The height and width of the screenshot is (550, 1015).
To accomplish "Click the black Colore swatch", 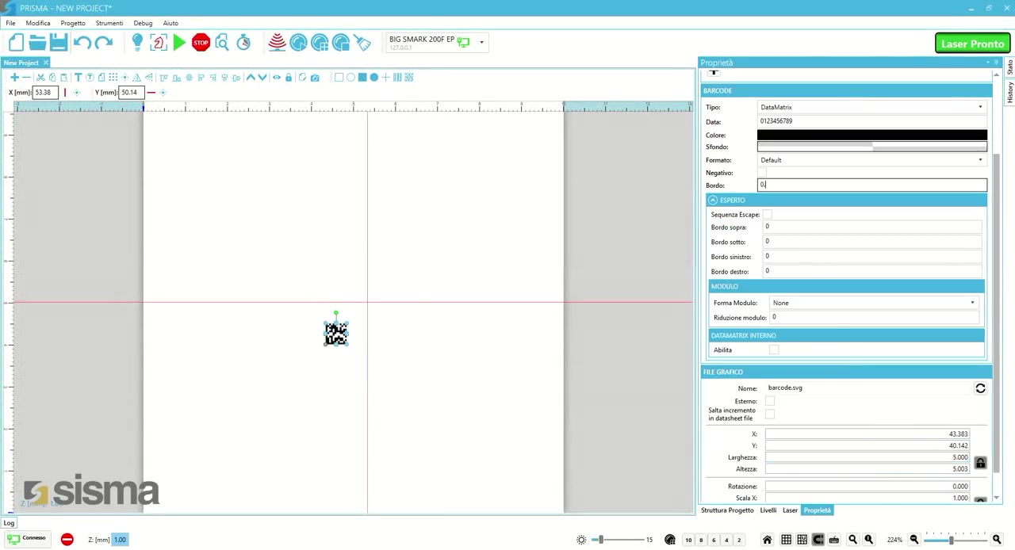I will [871, 136].
